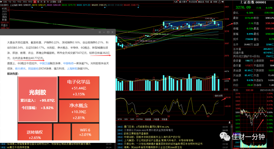Screen dimensions: 274x149
Task: Select the 陆股通 indicator tab
Action: coord(148,119)
